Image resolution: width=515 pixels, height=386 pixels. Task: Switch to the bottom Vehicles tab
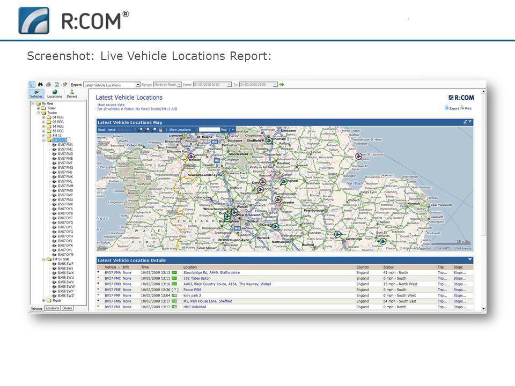click(x=36, y=309)
